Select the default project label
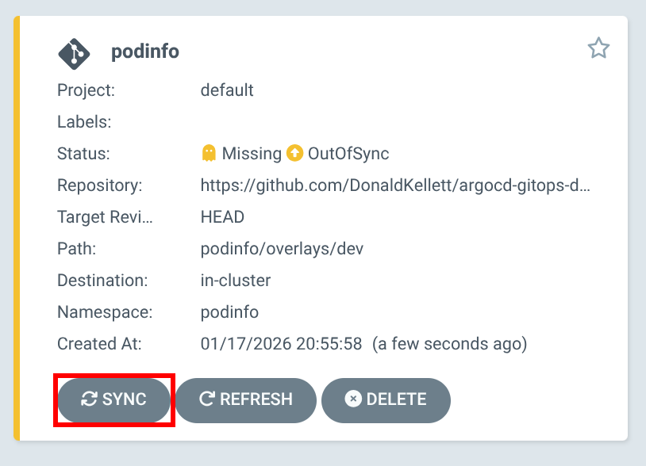 (227, 90)
